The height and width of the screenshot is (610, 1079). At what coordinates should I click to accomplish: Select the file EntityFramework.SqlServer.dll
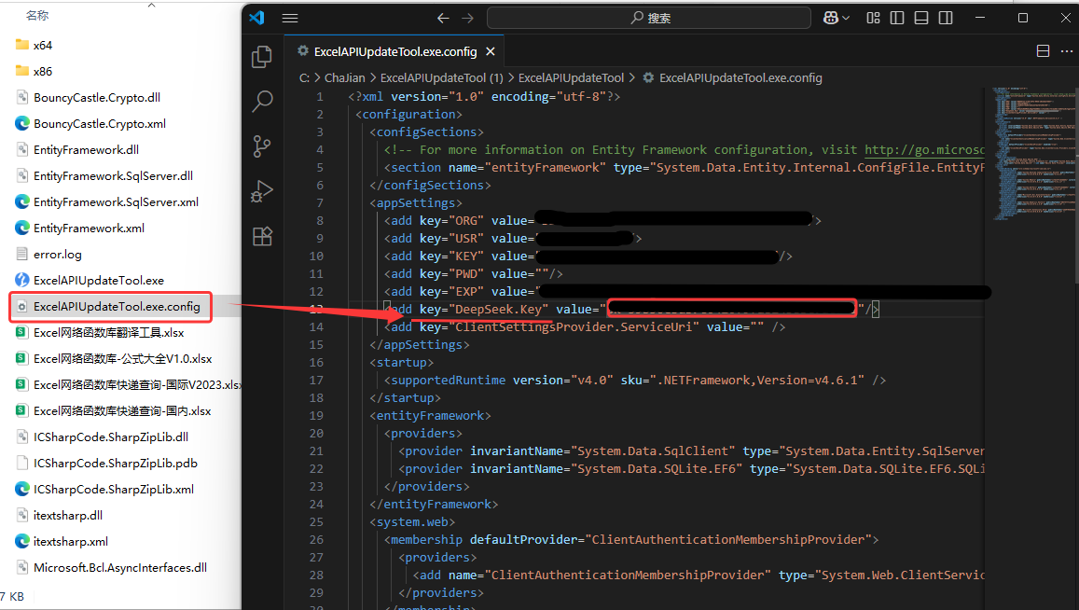113,176
